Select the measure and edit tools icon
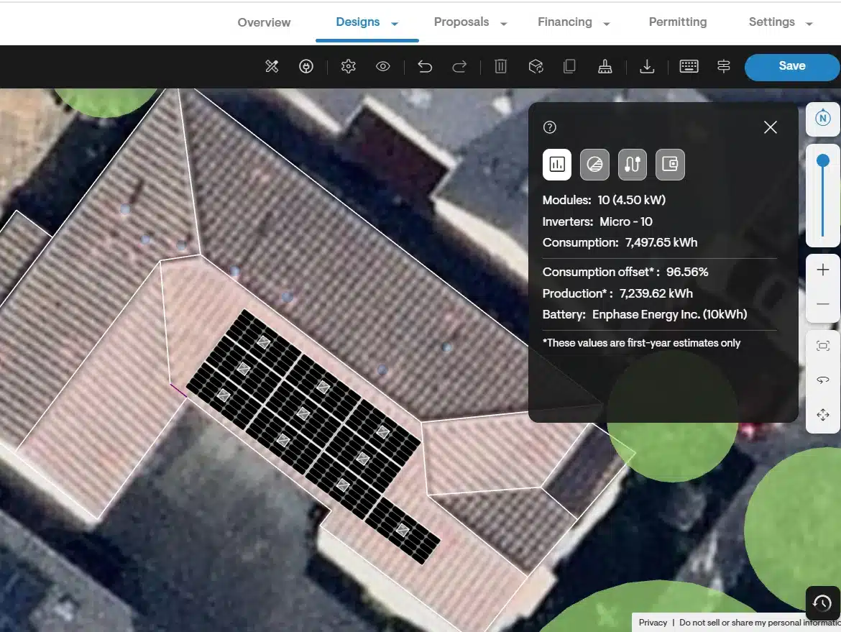Viewport: 841px width, 632px height. coord(272,67)
